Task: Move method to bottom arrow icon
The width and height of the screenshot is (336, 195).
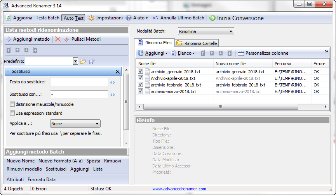Action: coord(35,50)
